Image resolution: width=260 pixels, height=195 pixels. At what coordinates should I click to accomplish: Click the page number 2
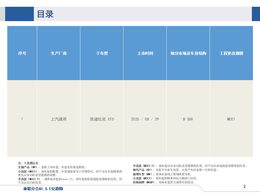[244, 186]
